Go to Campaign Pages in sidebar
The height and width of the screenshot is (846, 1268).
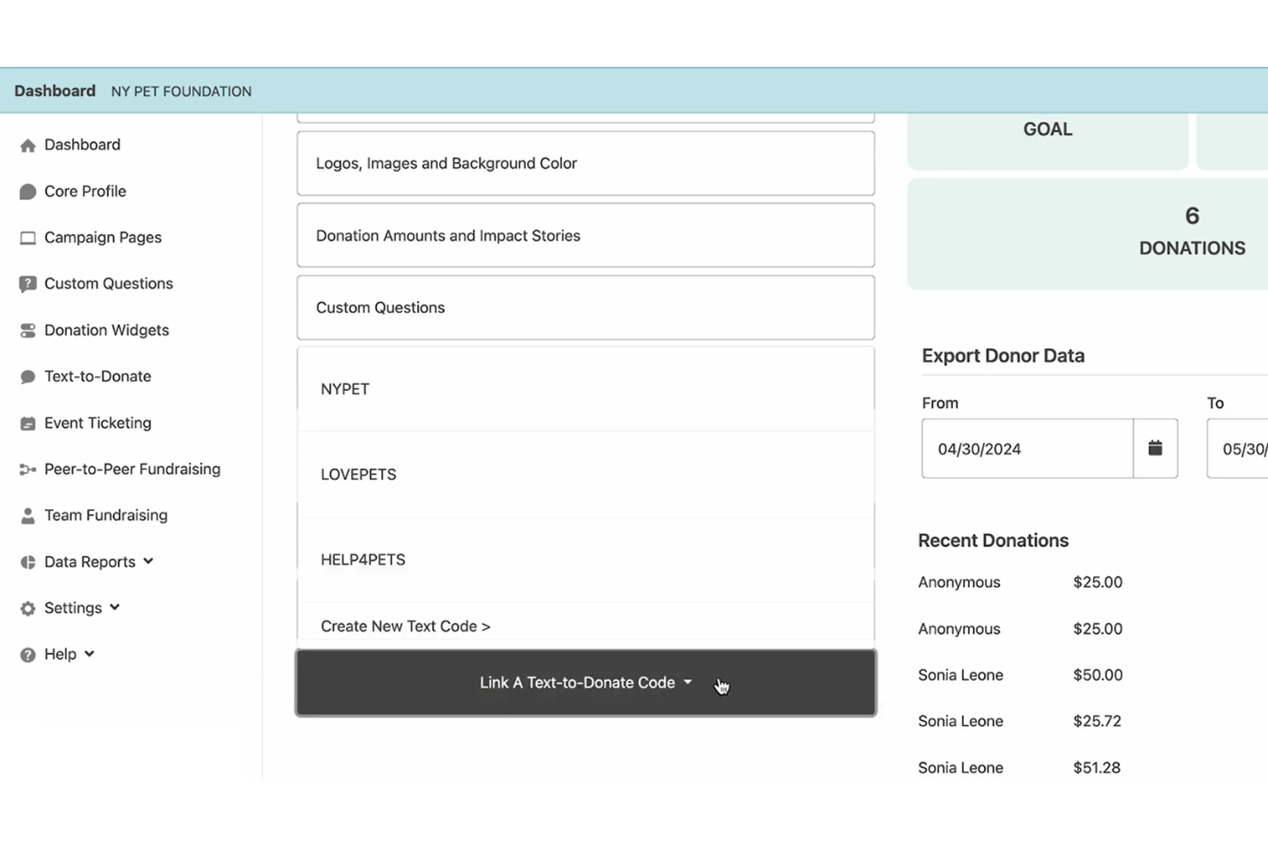click(103, 237)
